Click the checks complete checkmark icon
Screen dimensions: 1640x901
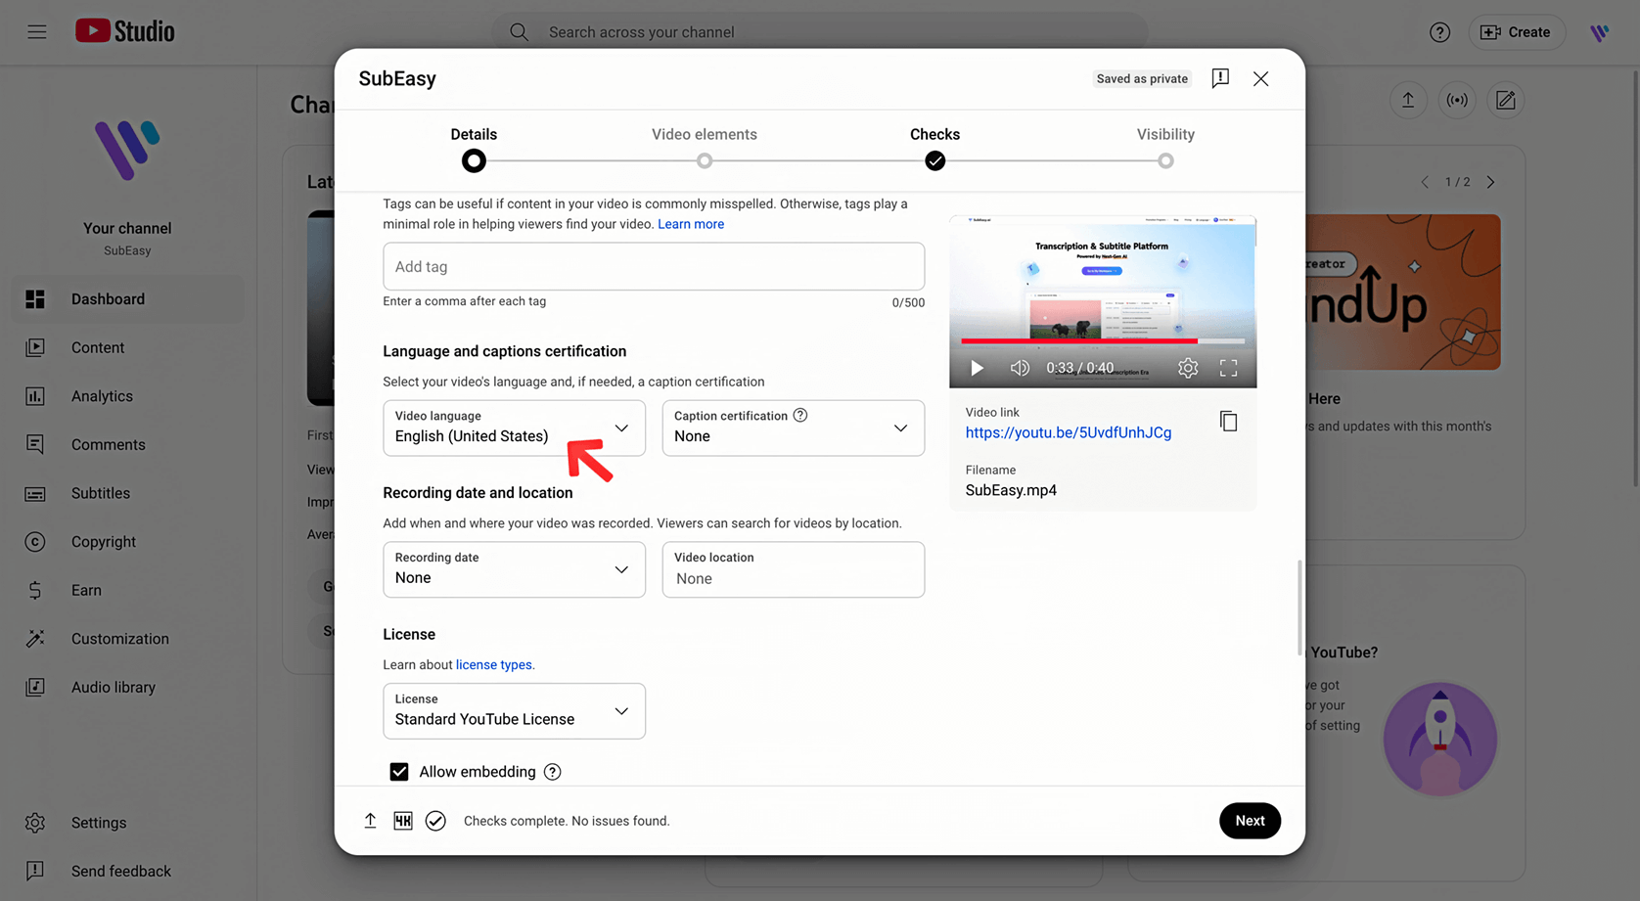(435, 821)
